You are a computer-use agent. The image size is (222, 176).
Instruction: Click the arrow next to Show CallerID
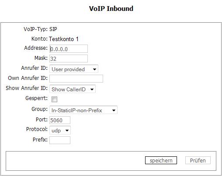(x=92, y=90)
